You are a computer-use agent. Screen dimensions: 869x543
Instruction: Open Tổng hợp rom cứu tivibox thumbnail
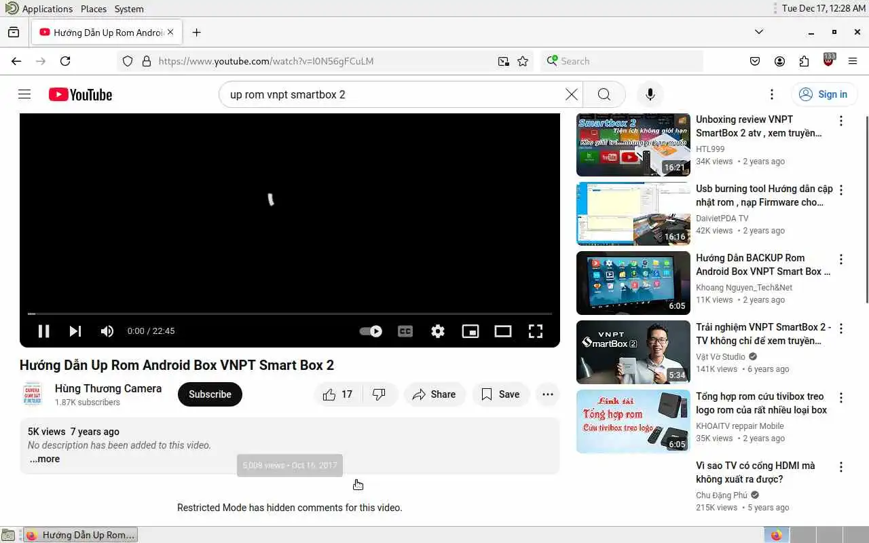[633, 422]
